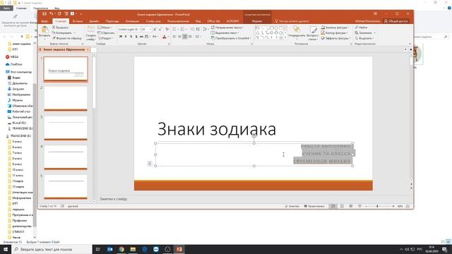Viewport: 452px width, 254px height.
Task: Switch to Design (Дизайн) ribbon tab
Action: 94,21
